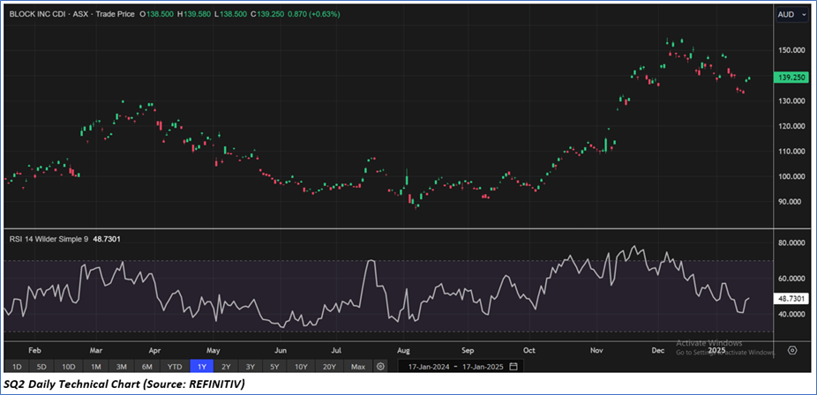Select the 1D time range
Viewport: 817px width, 395px height.
click(x=17, y=367)
